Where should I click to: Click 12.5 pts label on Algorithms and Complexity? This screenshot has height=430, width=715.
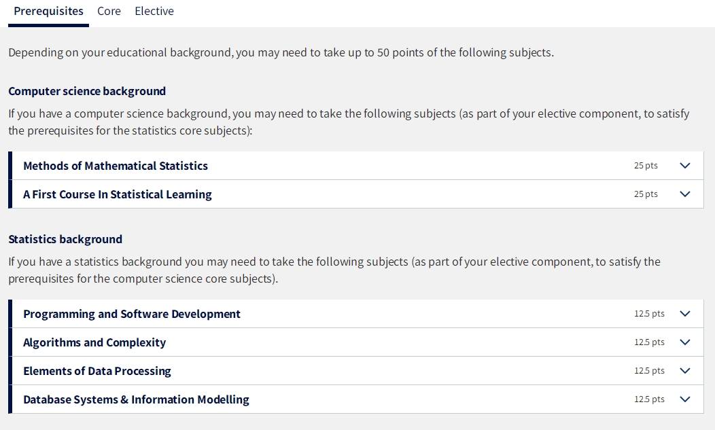[x=649, y=342]
